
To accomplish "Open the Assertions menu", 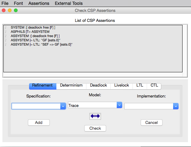I will tap(39, 3).
